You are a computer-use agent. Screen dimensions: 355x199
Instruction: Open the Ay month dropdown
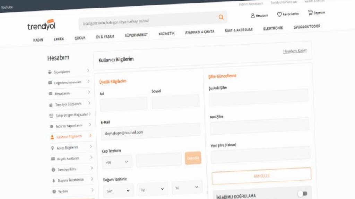pyautogui.click(x=153, y=189)
